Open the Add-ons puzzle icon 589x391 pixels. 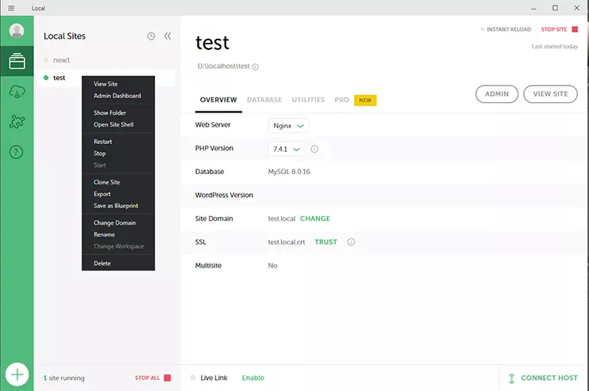17,122
